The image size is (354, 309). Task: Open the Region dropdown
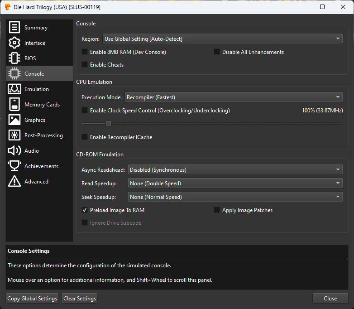(222, 39)
